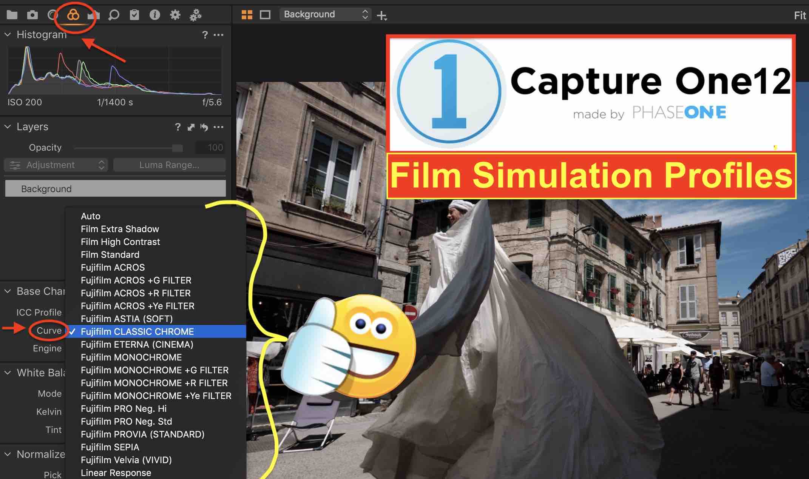Select Fujifilm ETERNA (CINEMA) profile

click(137, 344)
